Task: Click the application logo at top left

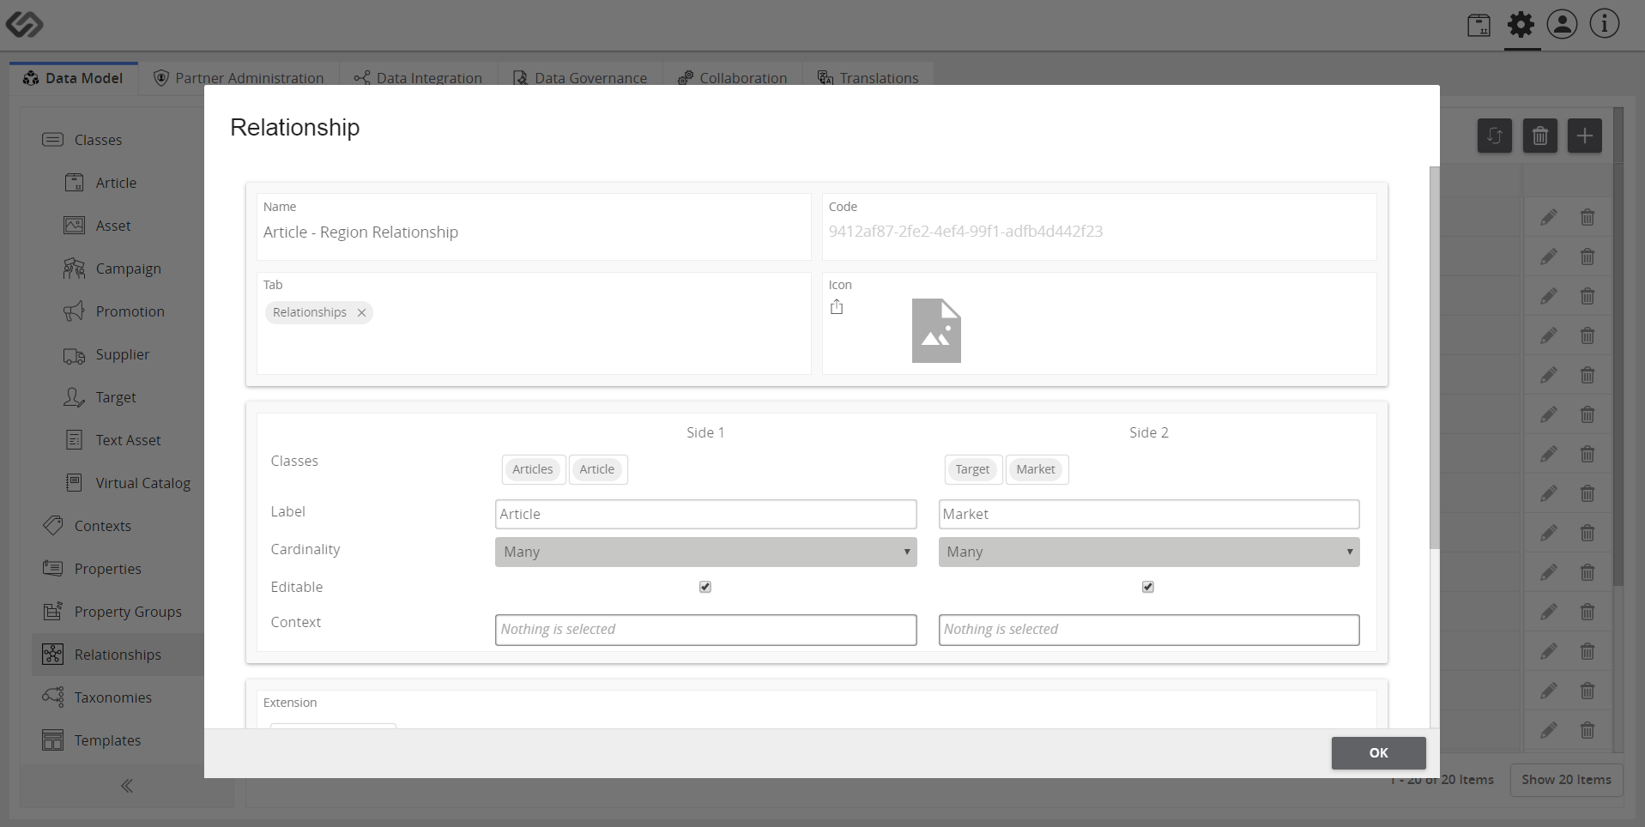Action: tap(24, 24)
